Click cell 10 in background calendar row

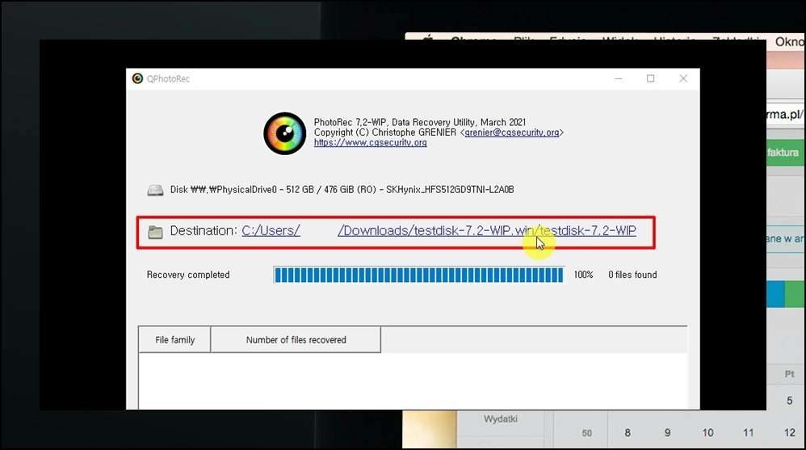click(x=707, y=432)
